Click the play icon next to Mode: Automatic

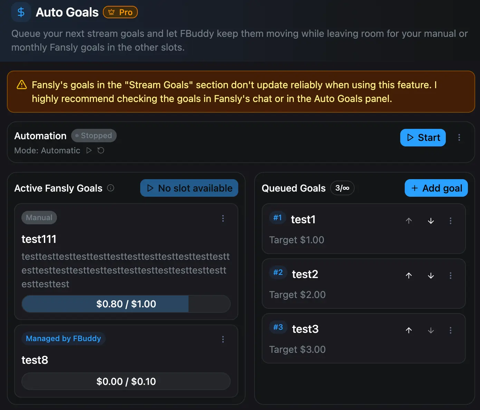pyautogui.click(x=89, y=151)
